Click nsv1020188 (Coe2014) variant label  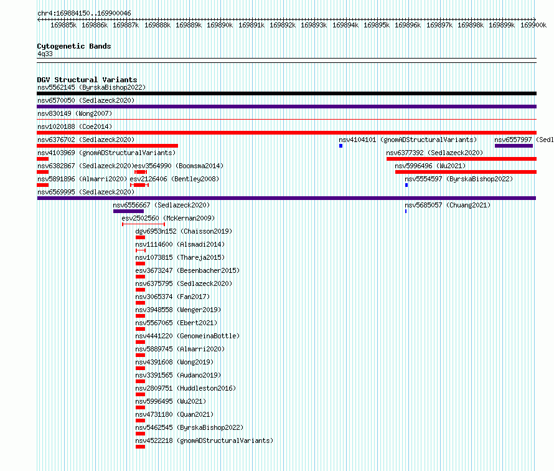tap(75, 126)
